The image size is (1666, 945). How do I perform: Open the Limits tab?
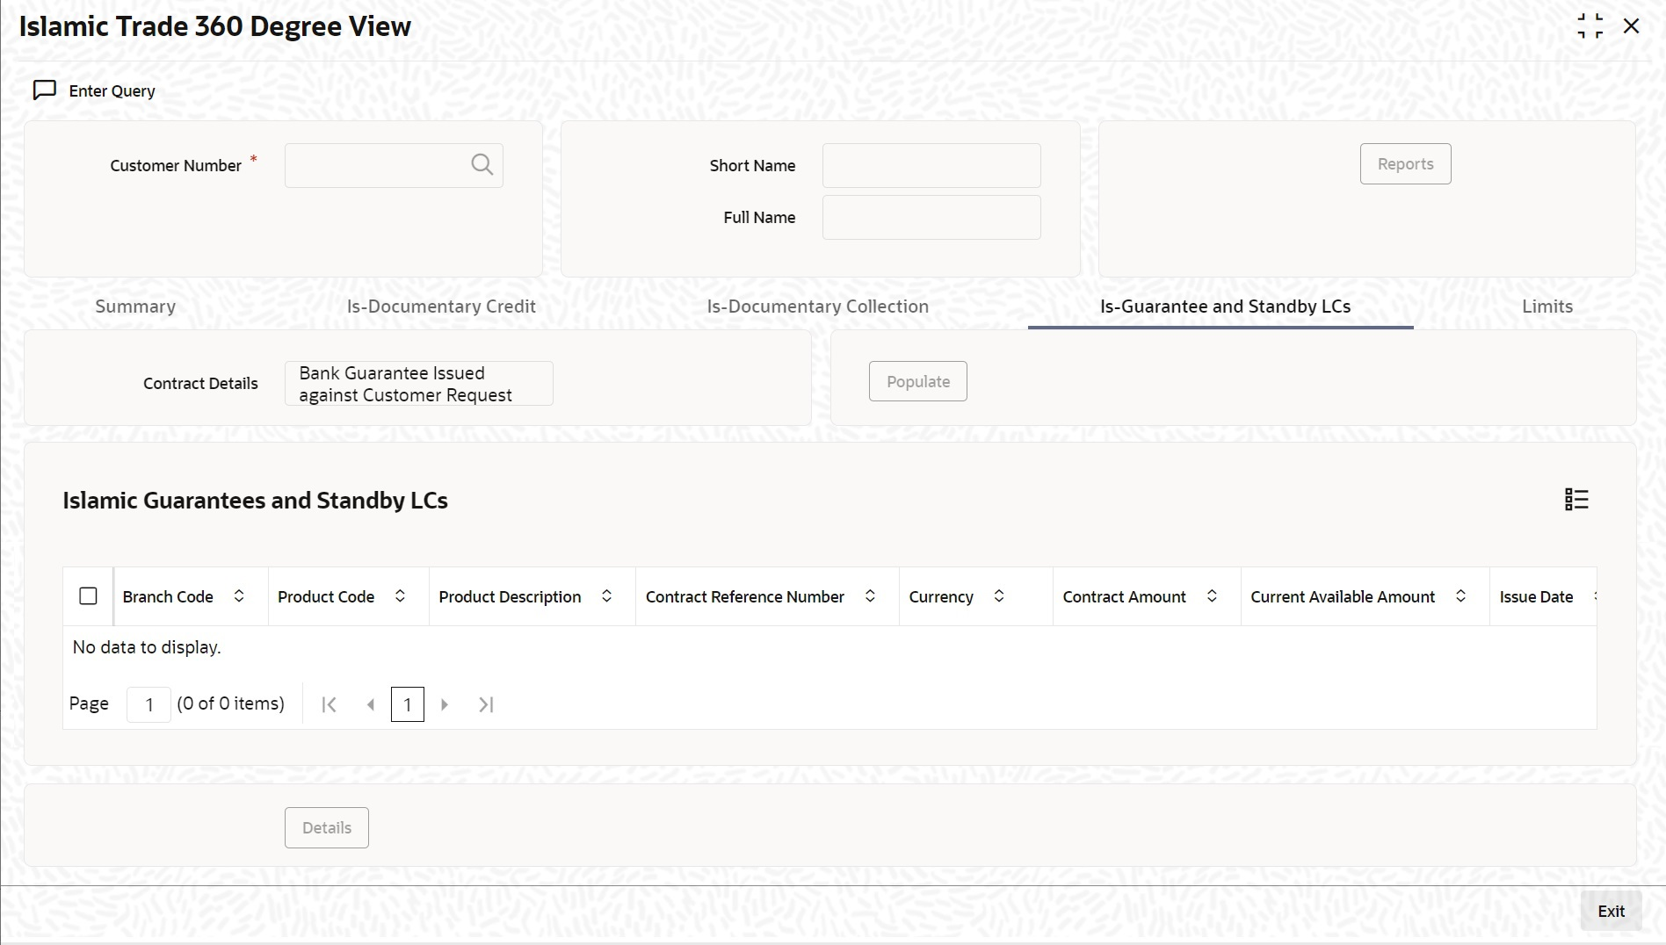click(1547, 307)
